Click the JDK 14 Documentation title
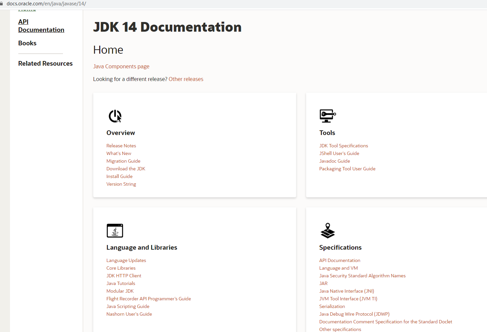The height and width of the screenshot is (332, 487). (x=167, y=27)
